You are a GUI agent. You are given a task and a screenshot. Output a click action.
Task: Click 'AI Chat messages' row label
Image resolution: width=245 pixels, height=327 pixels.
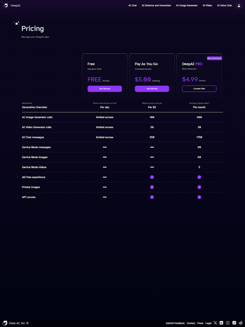pos(33,137)
